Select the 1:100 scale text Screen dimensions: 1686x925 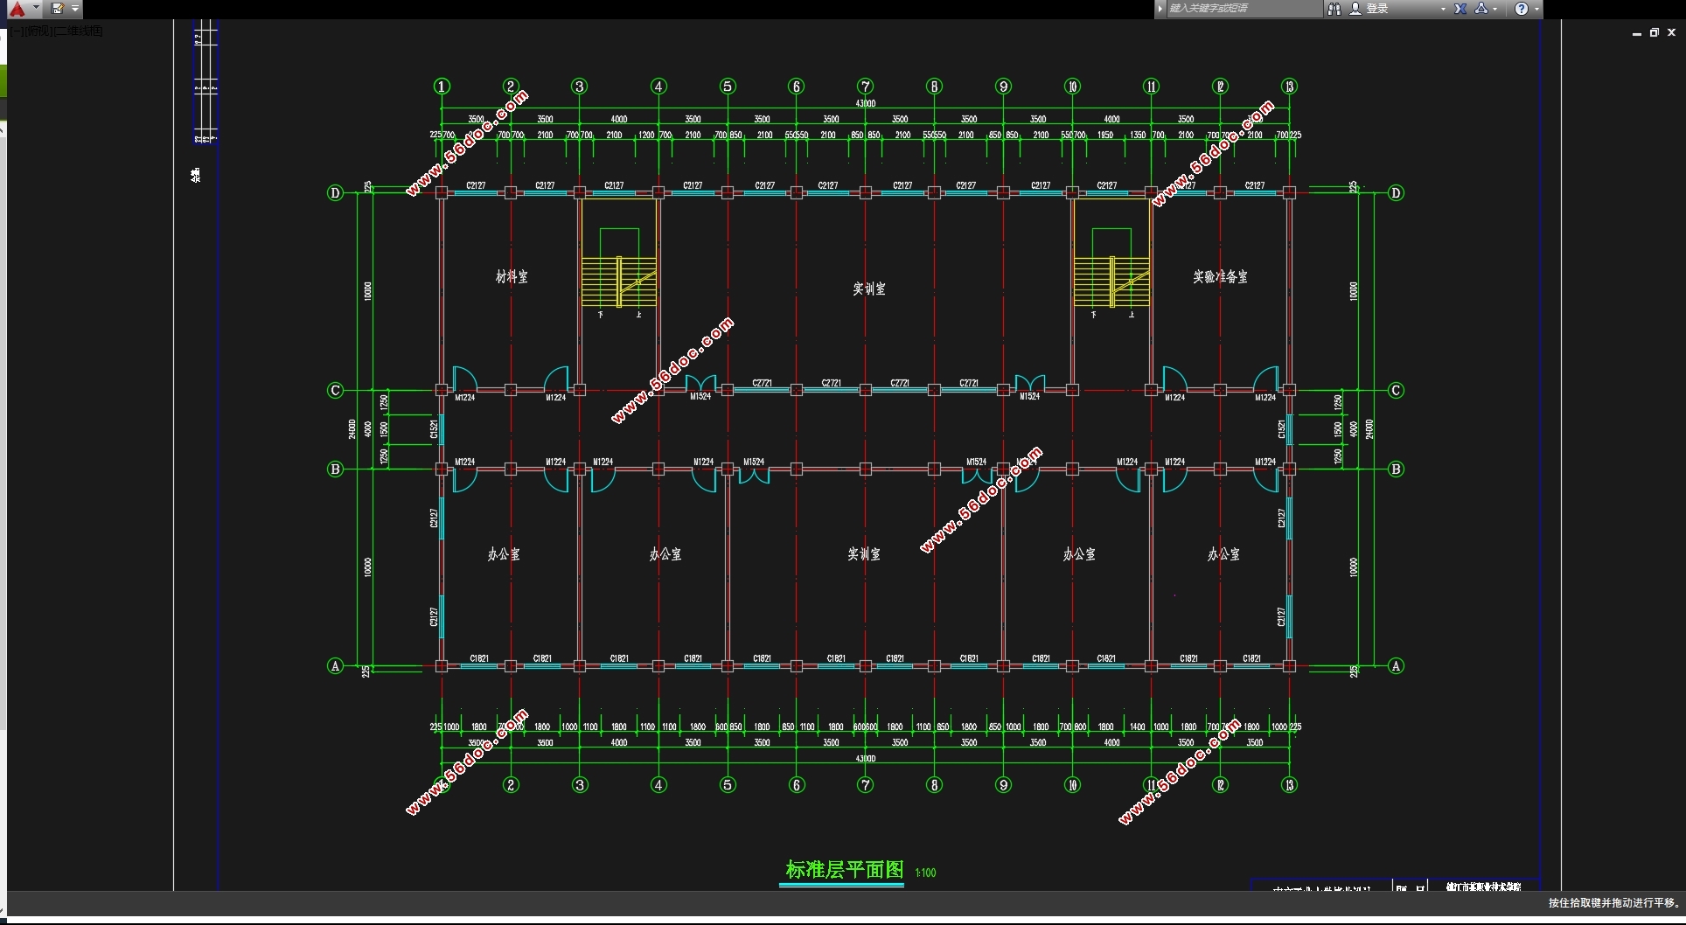925,873
